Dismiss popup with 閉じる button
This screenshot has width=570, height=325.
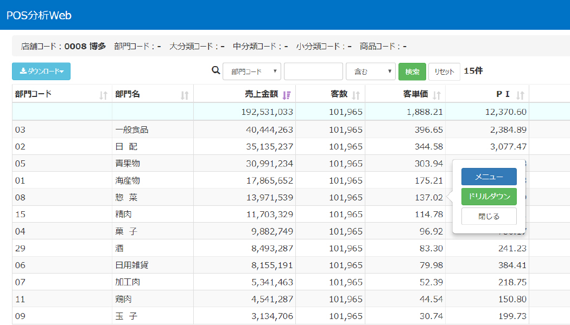click(x=489, y=216)
